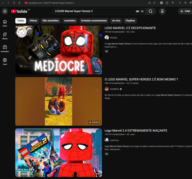Go to Início in the sidebar
Screen dimensions: 192x179
[x=5, y=23]
